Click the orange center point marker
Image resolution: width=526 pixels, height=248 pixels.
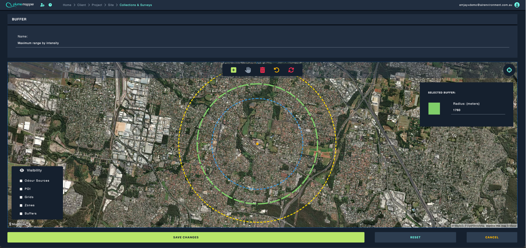tap(257, 144)
